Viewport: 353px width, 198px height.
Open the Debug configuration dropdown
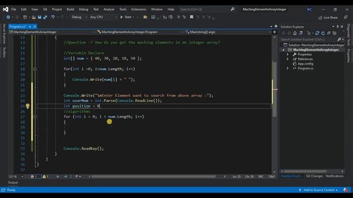(x=79, y=17)
